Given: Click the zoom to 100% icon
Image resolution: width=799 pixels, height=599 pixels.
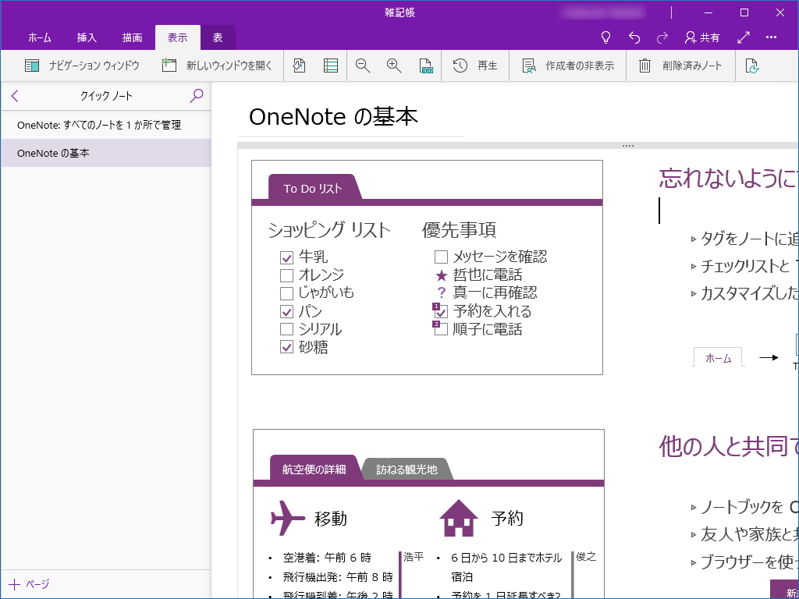Looking at the screenshot, I should 425,66.
